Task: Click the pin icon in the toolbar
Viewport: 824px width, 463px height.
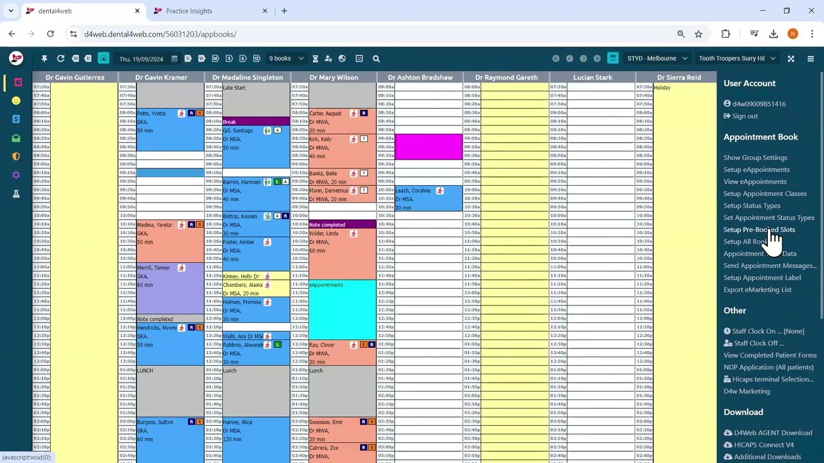Action: [44, 59]
